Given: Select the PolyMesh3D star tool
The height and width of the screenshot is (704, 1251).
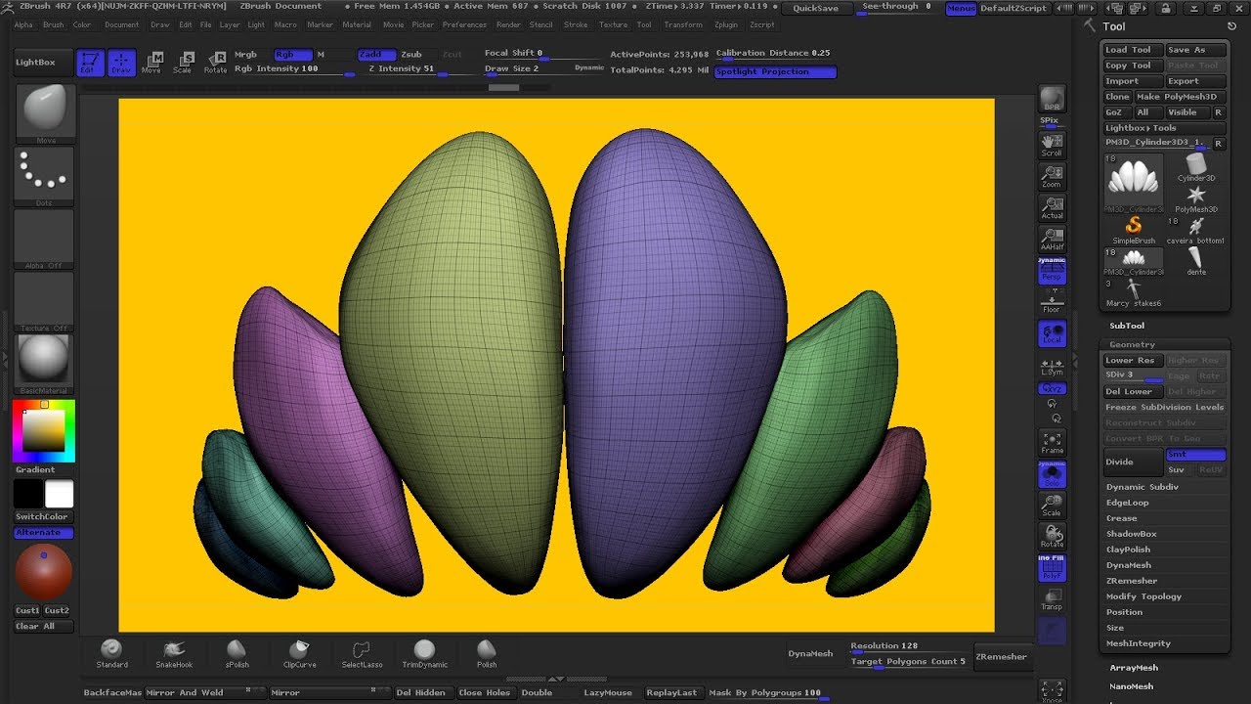Looking at the screenshot, I should click(x=1196, y=198).
